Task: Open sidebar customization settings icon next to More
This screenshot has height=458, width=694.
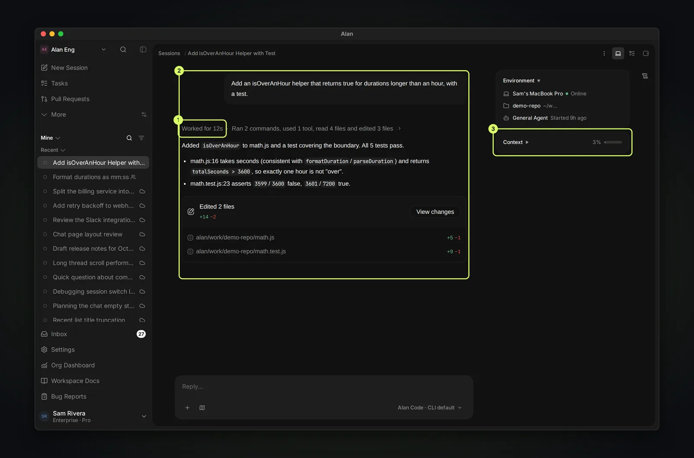Action: point(144,114)
